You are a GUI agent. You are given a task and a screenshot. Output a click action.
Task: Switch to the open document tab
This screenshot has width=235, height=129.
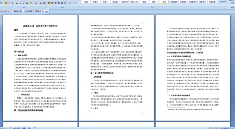(x=25, y=11)
